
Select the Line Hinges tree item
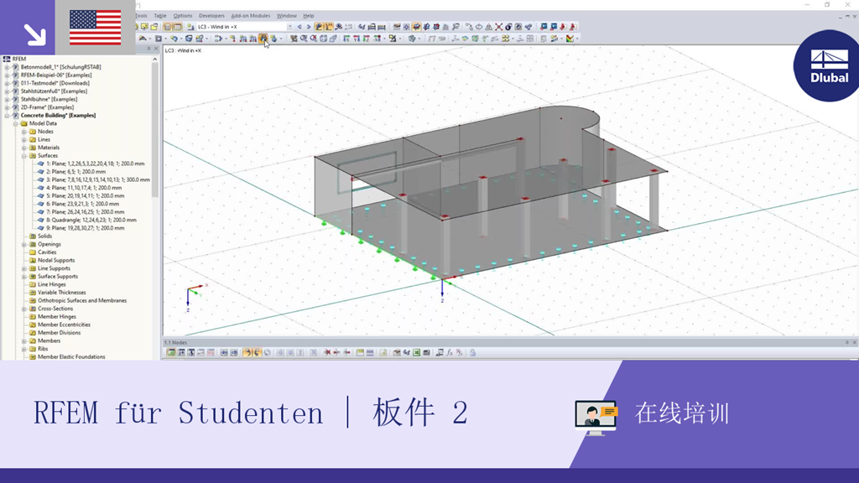51,285
